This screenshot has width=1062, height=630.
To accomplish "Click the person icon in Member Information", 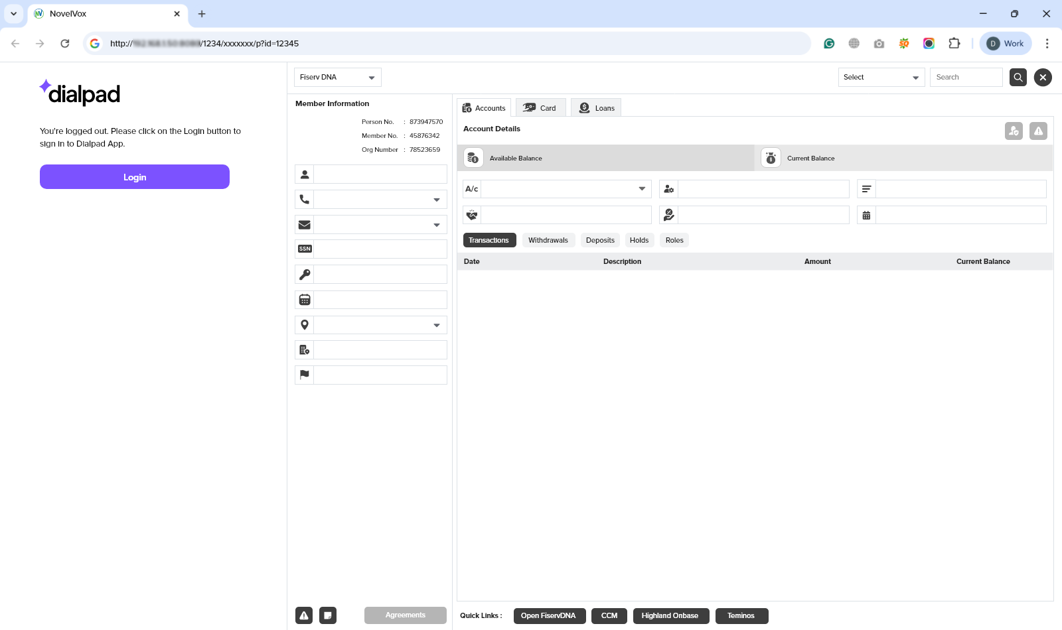I will click(305, 174).
